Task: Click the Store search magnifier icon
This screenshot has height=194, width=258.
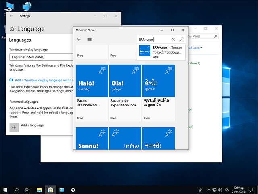Action: point(181,40)
